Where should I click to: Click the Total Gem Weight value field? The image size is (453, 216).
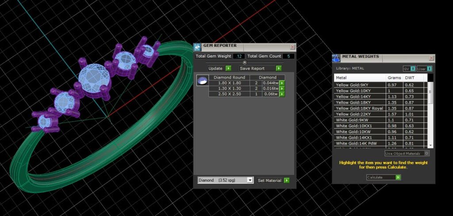(238, 56)
